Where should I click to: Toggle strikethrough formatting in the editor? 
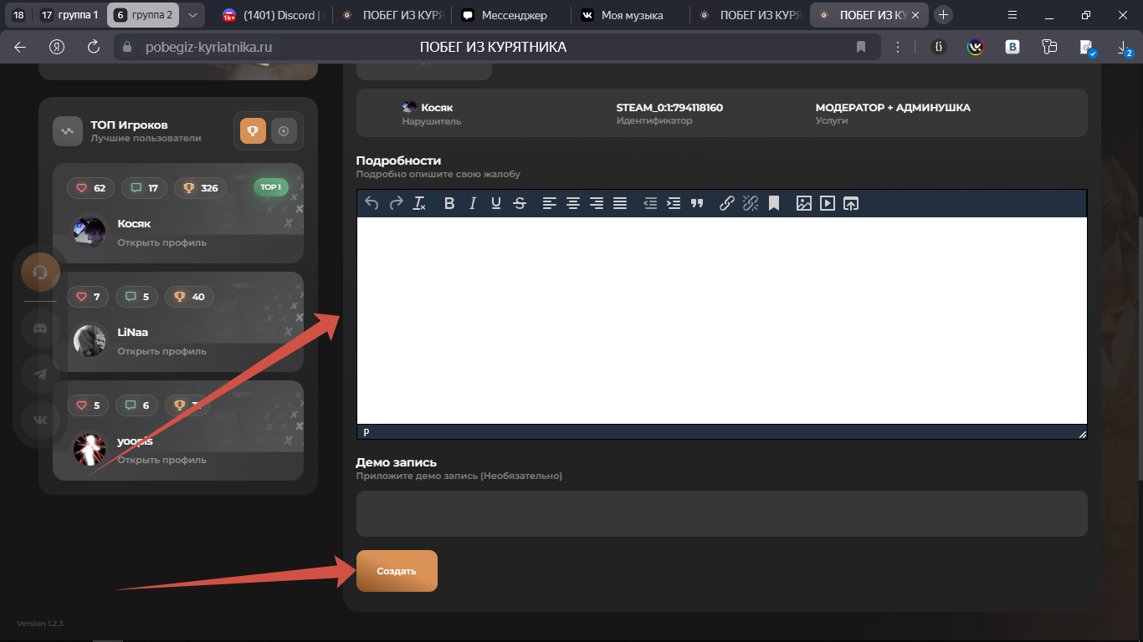(x=520, y=203)
